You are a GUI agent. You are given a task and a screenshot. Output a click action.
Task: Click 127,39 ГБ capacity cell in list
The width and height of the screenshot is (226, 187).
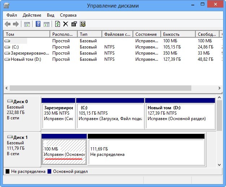point(172,59)
